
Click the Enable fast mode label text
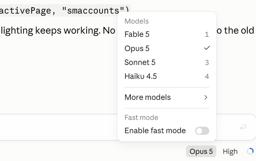pyautogui.click(x=155, y=131)
